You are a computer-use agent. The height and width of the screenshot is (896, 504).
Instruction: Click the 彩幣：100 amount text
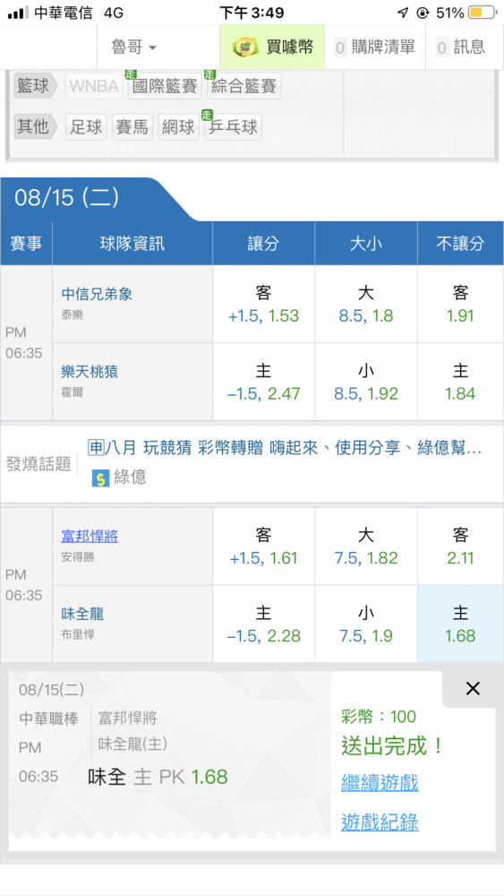379,717
